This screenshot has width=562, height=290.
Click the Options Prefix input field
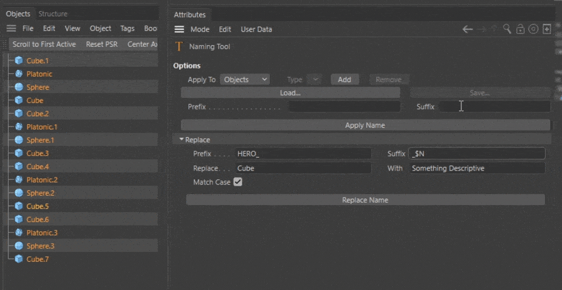344,107
